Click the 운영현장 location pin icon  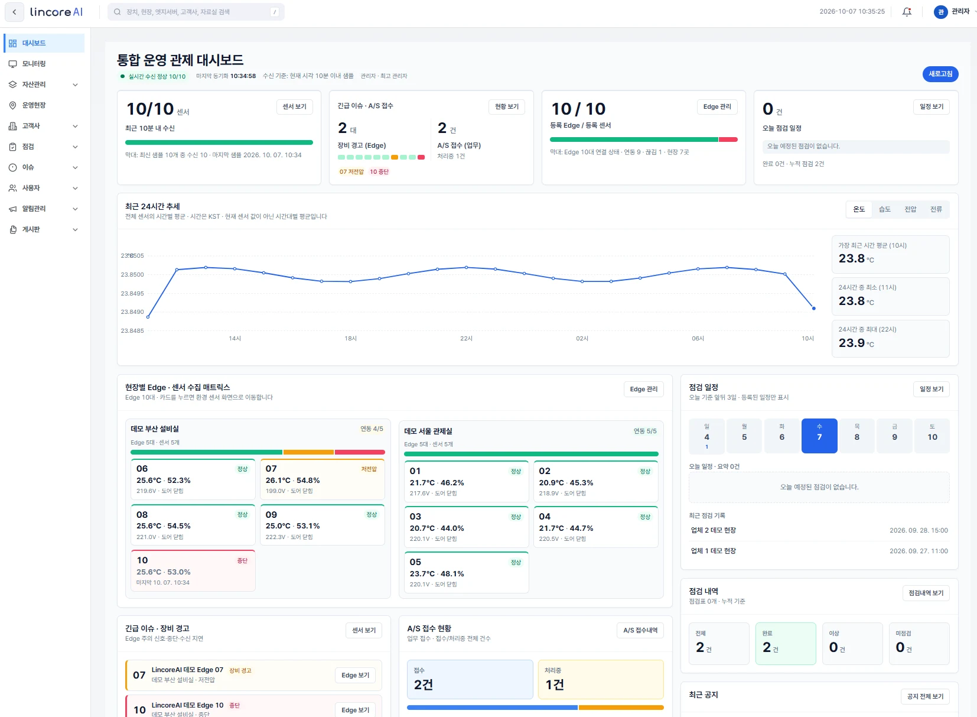(12, 105)
